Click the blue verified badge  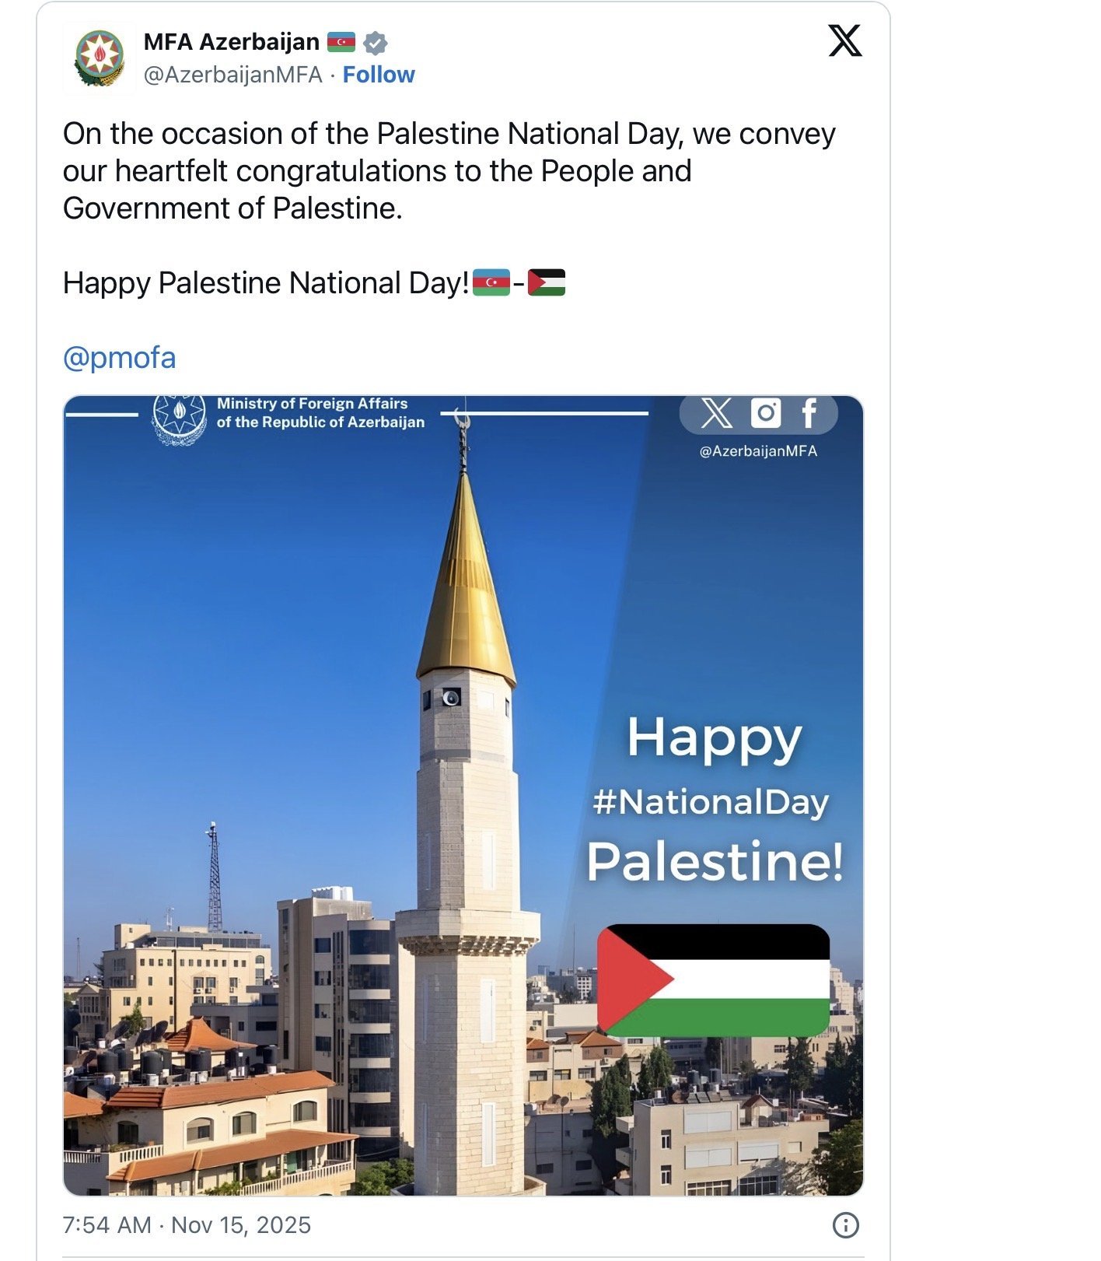point(376,43)
